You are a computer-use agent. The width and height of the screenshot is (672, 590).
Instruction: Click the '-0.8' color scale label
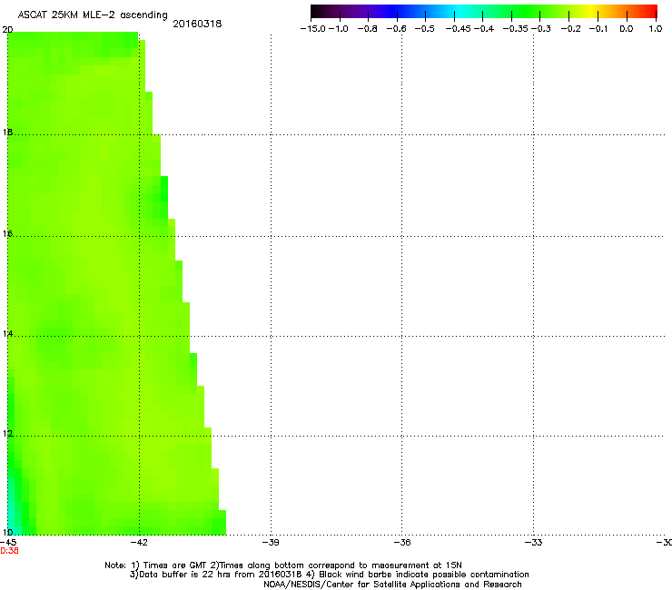tap(367, 29)
